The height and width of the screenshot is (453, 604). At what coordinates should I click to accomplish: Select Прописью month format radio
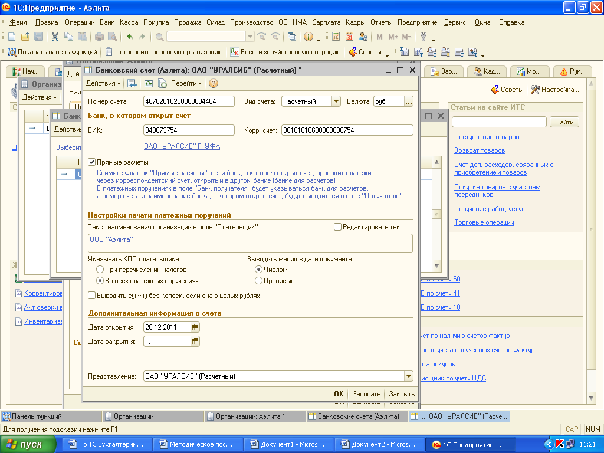point(259,281)
